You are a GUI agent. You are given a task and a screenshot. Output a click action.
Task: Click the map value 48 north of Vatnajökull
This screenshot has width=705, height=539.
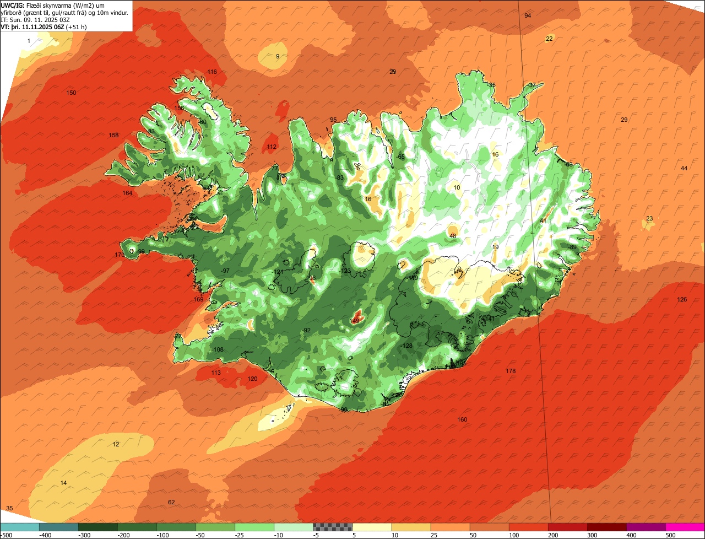pyautogui.click(x=453, y=236)
